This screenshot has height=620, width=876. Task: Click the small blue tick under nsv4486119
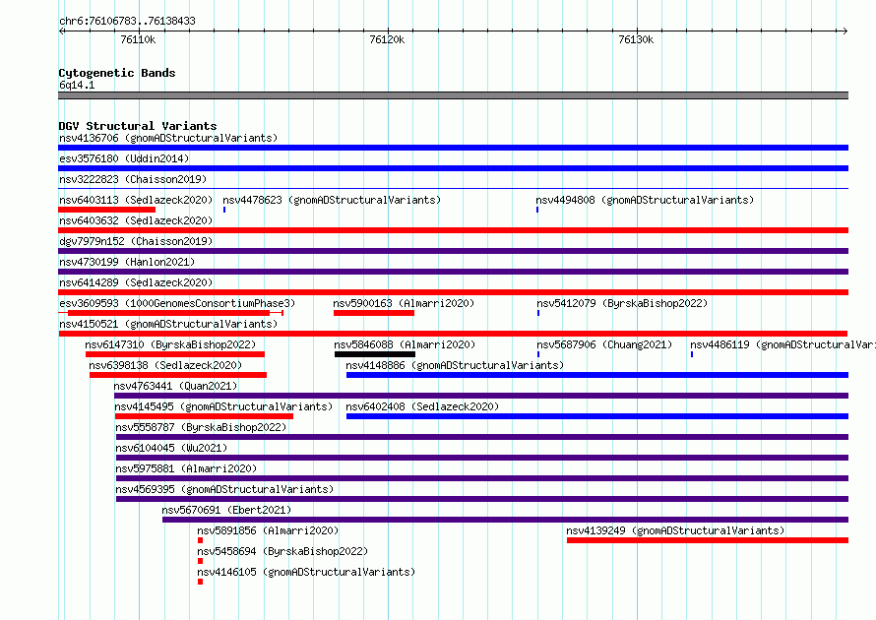pyautogui.click(x=692, y=354)
